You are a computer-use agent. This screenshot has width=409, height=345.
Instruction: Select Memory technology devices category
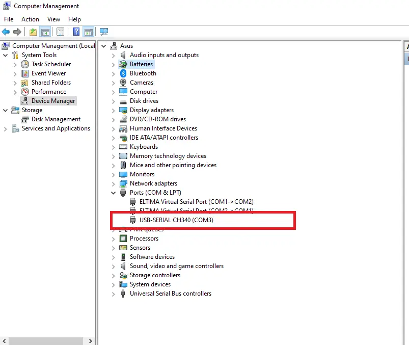tap(168, 156)
